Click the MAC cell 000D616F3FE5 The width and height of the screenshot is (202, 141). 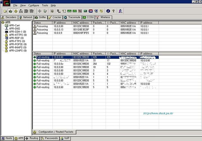click(x=81, y=33)
